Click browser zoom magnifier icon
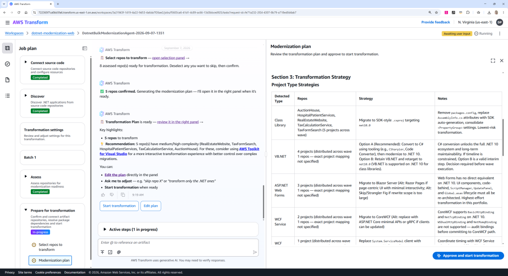Viewport: 508px width, 276px height. [430, 12]
